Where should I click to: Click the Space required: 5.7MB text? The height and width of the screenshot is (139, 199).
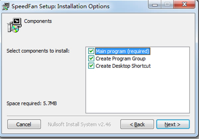tap(32, 103)
